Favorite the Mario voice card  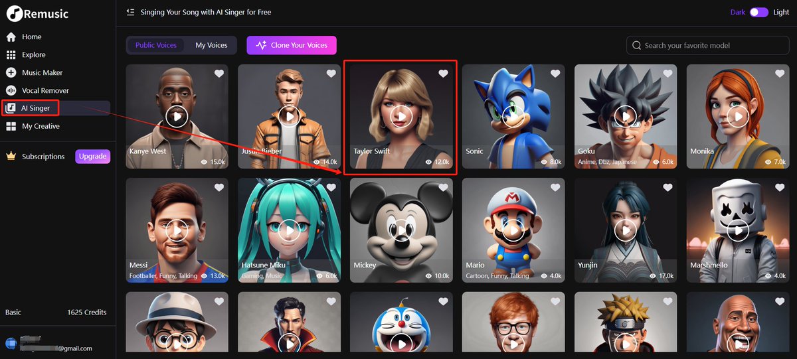point(555,187)
